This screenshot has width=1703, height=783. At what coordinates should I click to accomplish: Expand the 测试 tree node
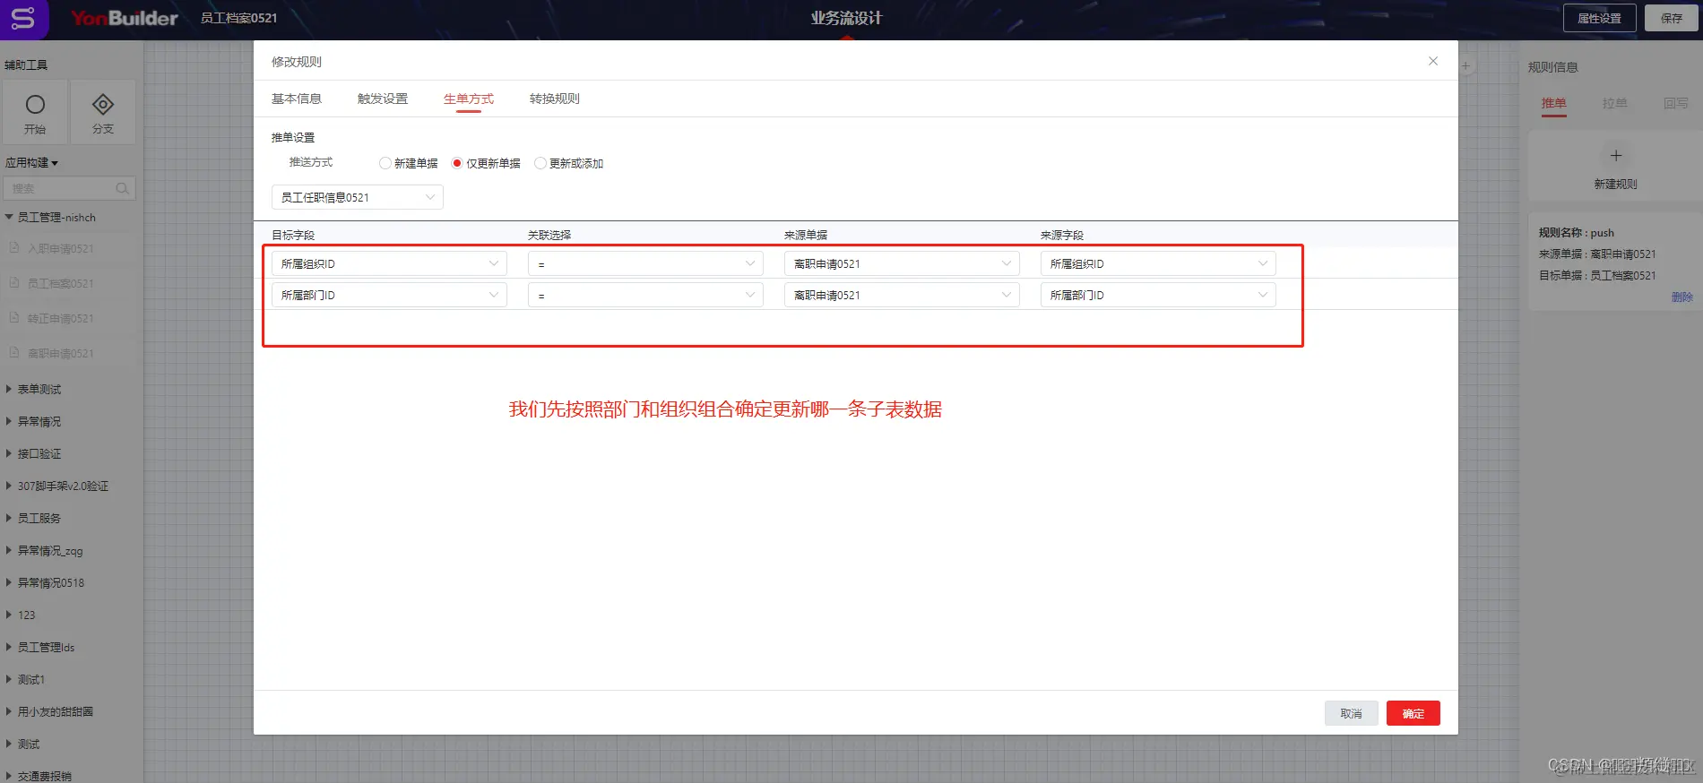point(9,744)
